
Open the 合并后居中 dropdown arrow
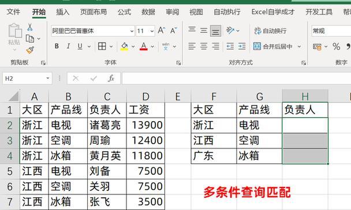299,47
